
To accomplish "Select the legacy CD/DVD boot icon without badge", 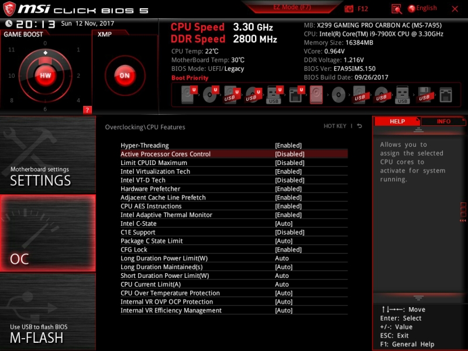I will click(x=339, y=95).
